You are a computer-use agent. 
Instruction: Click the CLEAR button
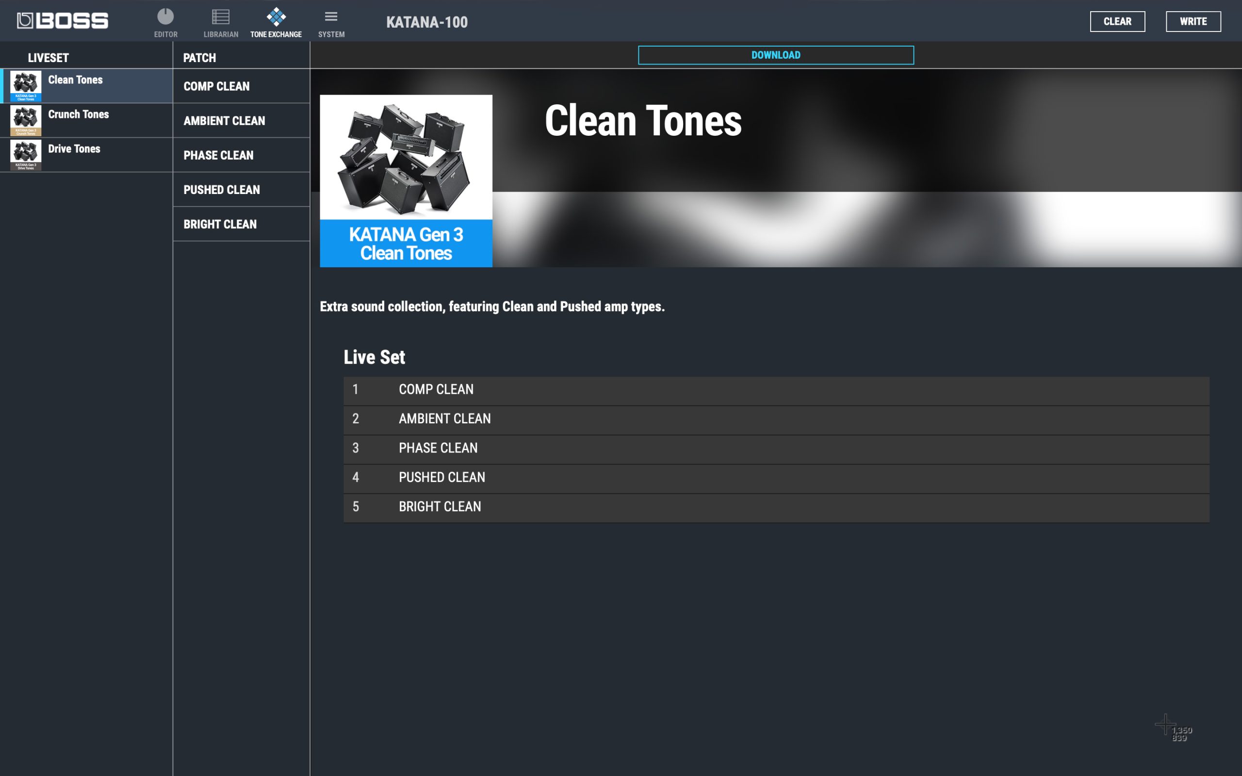tap(1117, 21)
